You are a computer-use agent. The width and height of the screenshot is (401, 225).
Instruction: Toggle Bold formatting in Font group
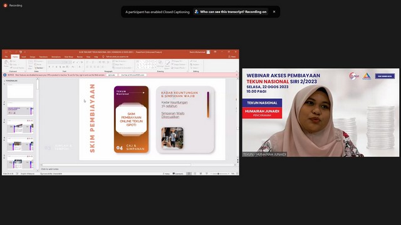[x=49, y=67]
